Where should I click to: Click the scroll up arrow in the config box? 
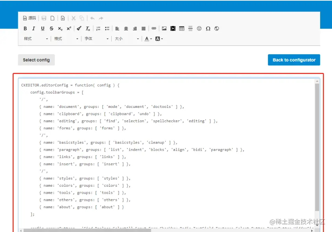[317, 81]
